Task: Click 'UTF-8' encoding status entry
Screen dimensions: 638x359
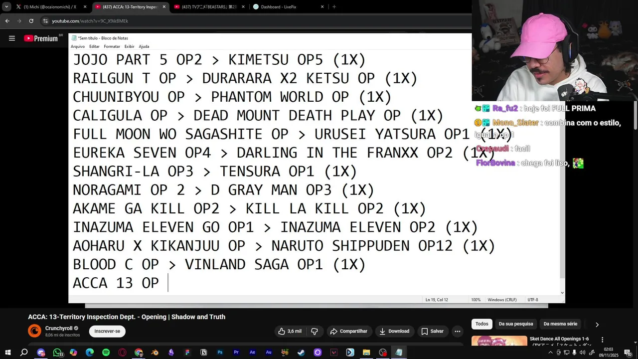Action: 533,300
